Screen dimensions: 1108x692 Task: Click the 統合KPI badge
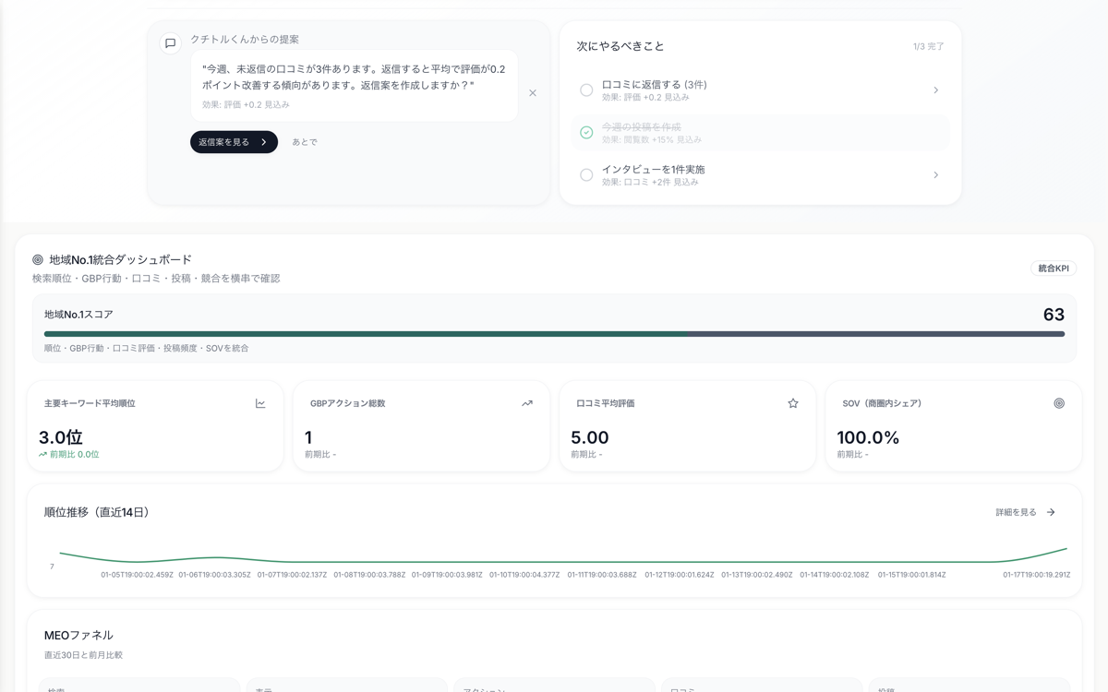[x=1053, y=268]
